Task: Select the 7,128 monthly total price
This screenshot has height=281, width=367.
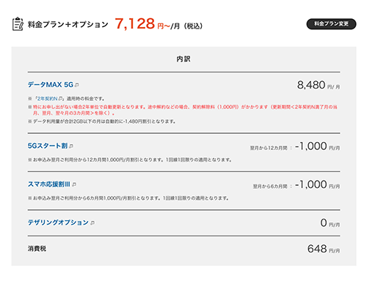Action: point(134,24)
